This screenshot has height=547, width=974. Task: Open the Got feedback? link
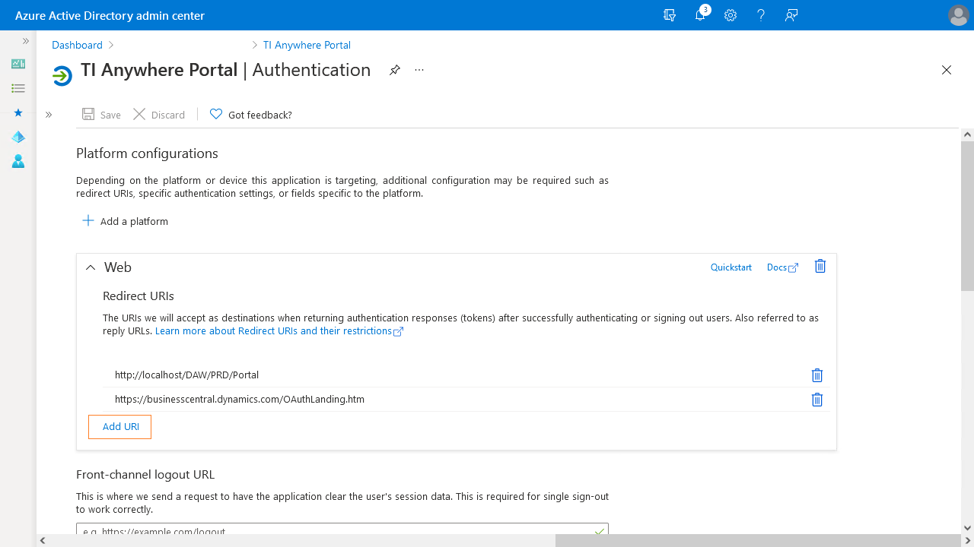[x=251, y=115]
